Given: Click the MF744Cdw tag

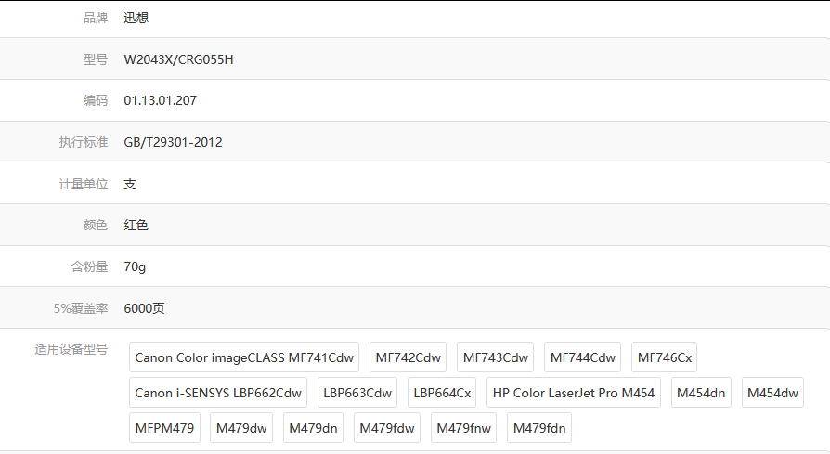Looking at the screenshot, I should tap(582, 357).
